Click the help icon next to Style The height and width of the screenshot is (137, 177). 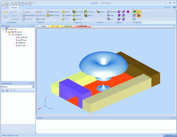pos(175,7)
